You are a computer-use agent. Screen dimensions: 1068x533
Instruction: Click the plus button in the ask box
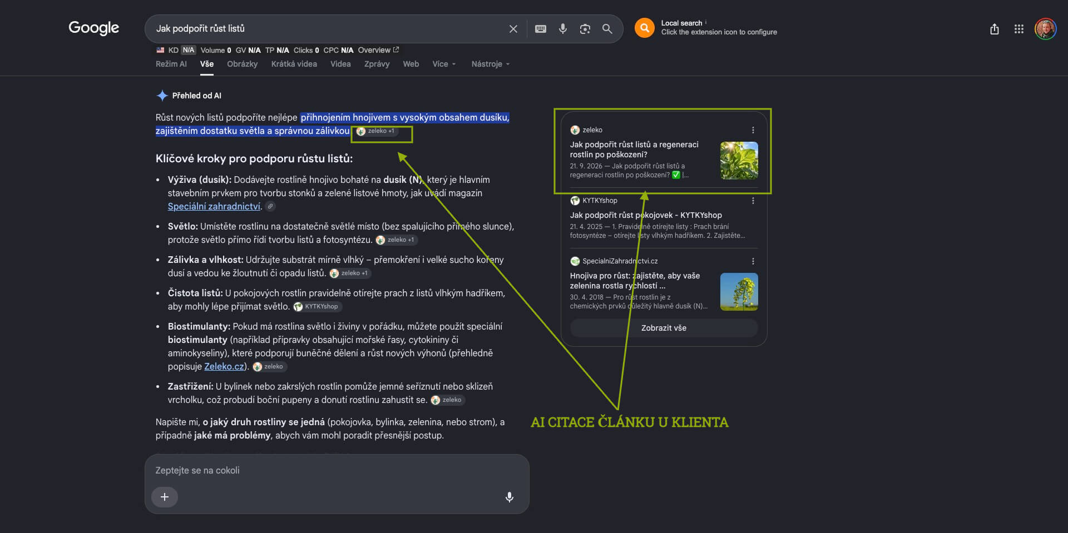point(165,497)
